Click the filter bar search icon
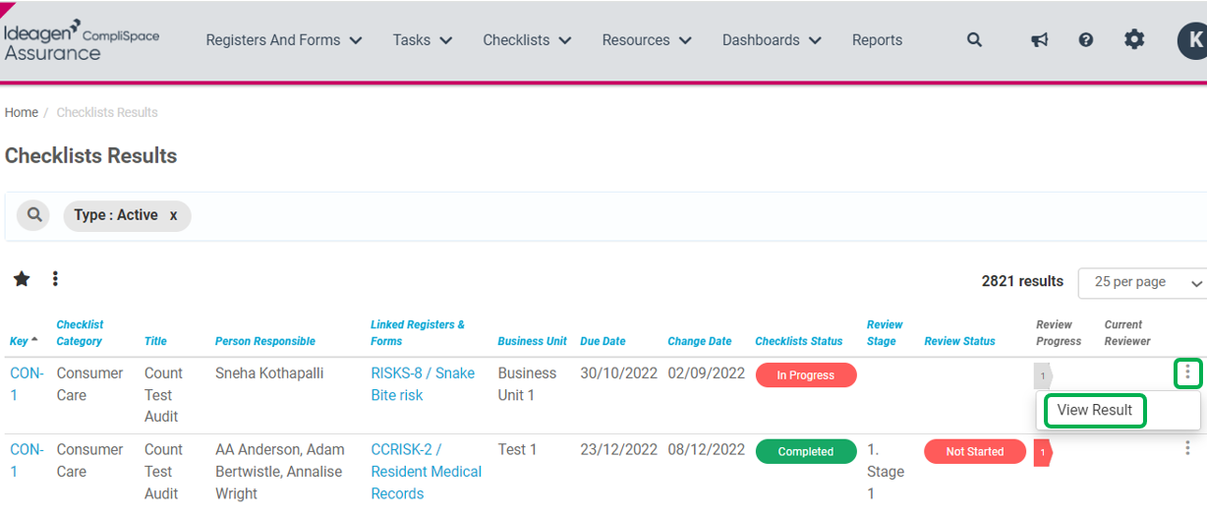The height and width of the screenshot is (515, 1207). click(x=33, y=215)
